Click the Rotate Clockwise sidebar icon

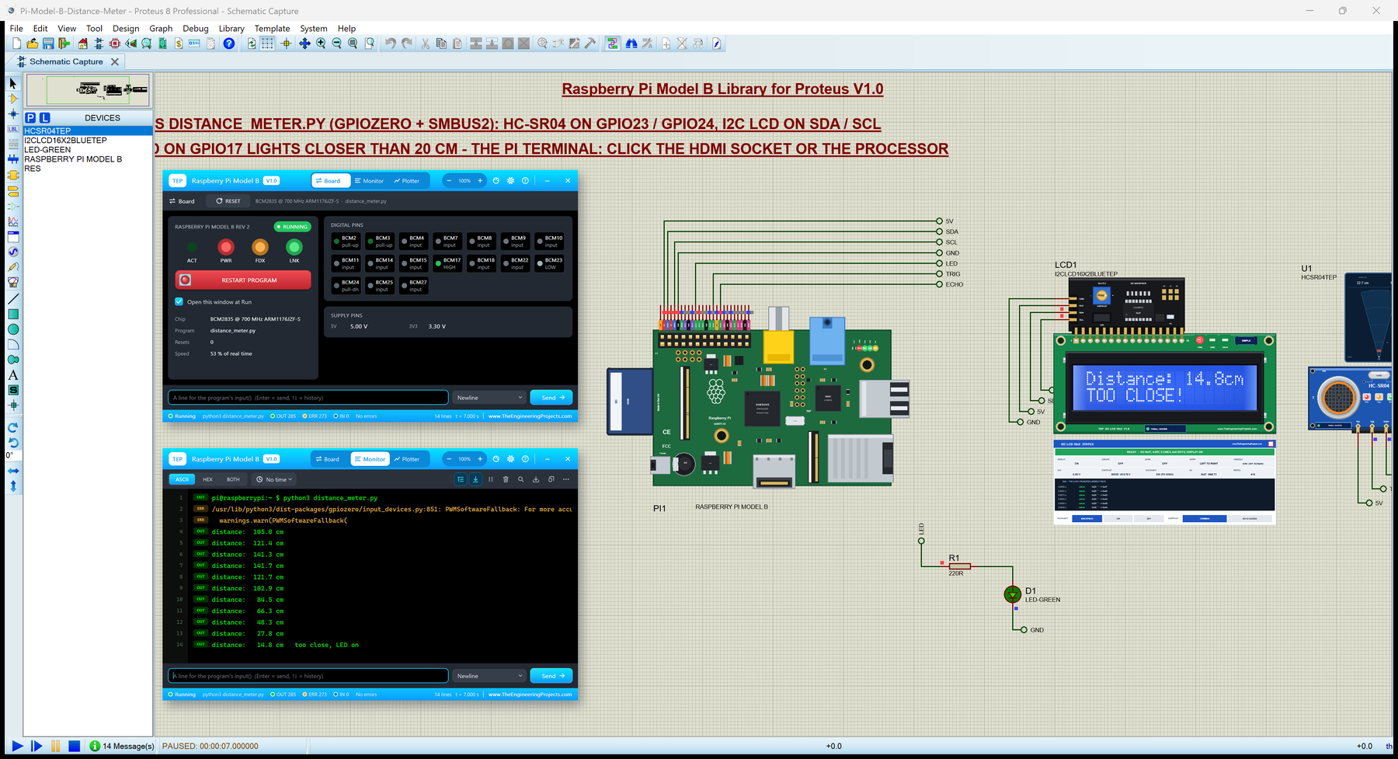click(x=13, y=427)
